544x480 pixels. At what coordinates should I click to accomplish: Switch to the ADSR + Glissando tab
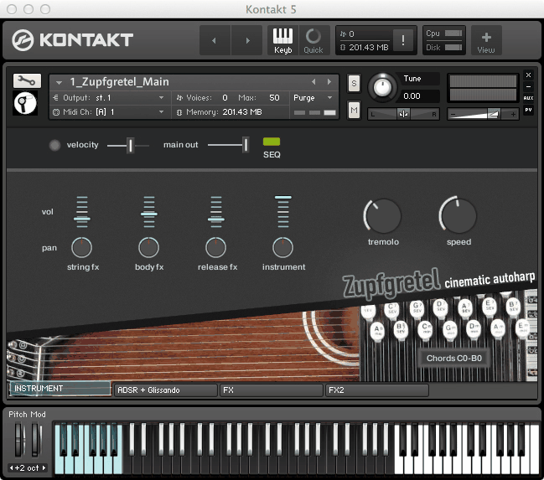click(x=165, y=390)
